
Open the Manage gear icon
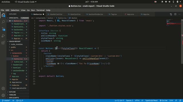(3, 95)
